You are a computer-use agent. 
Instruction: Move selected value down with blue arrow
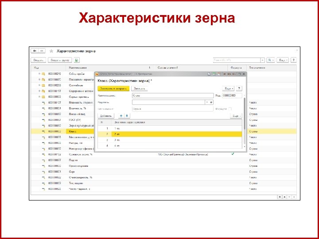point(127,116)
